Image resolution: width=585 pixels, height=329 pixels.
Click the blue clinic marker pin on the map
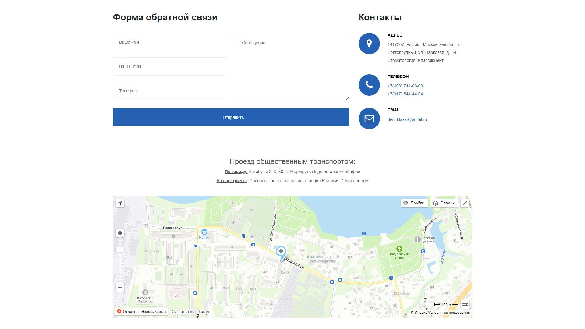click(281, 252)
